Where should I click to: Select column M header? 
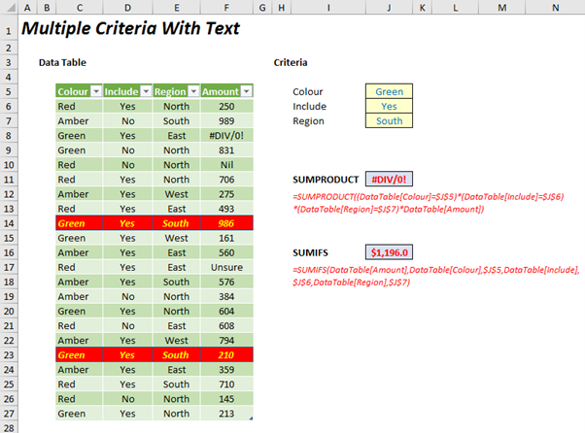pos(502,8)
